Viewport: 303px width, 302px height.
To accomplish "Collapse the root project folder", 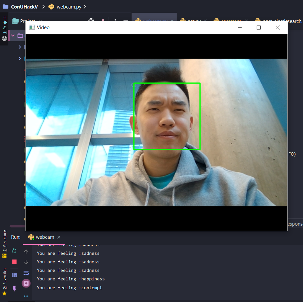I will [x=13, y=36].
